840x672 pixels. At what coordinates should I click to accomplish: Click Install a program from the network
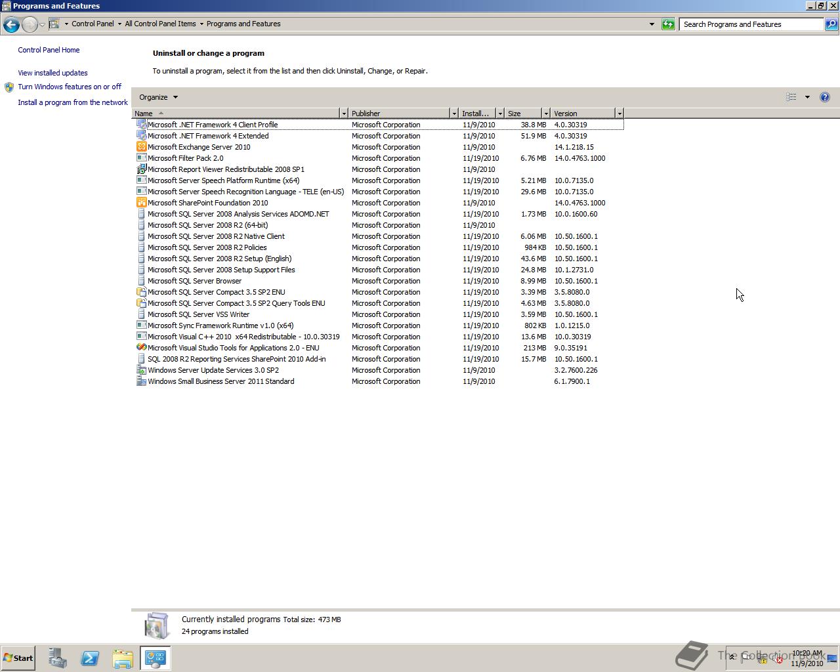(73, 102)
